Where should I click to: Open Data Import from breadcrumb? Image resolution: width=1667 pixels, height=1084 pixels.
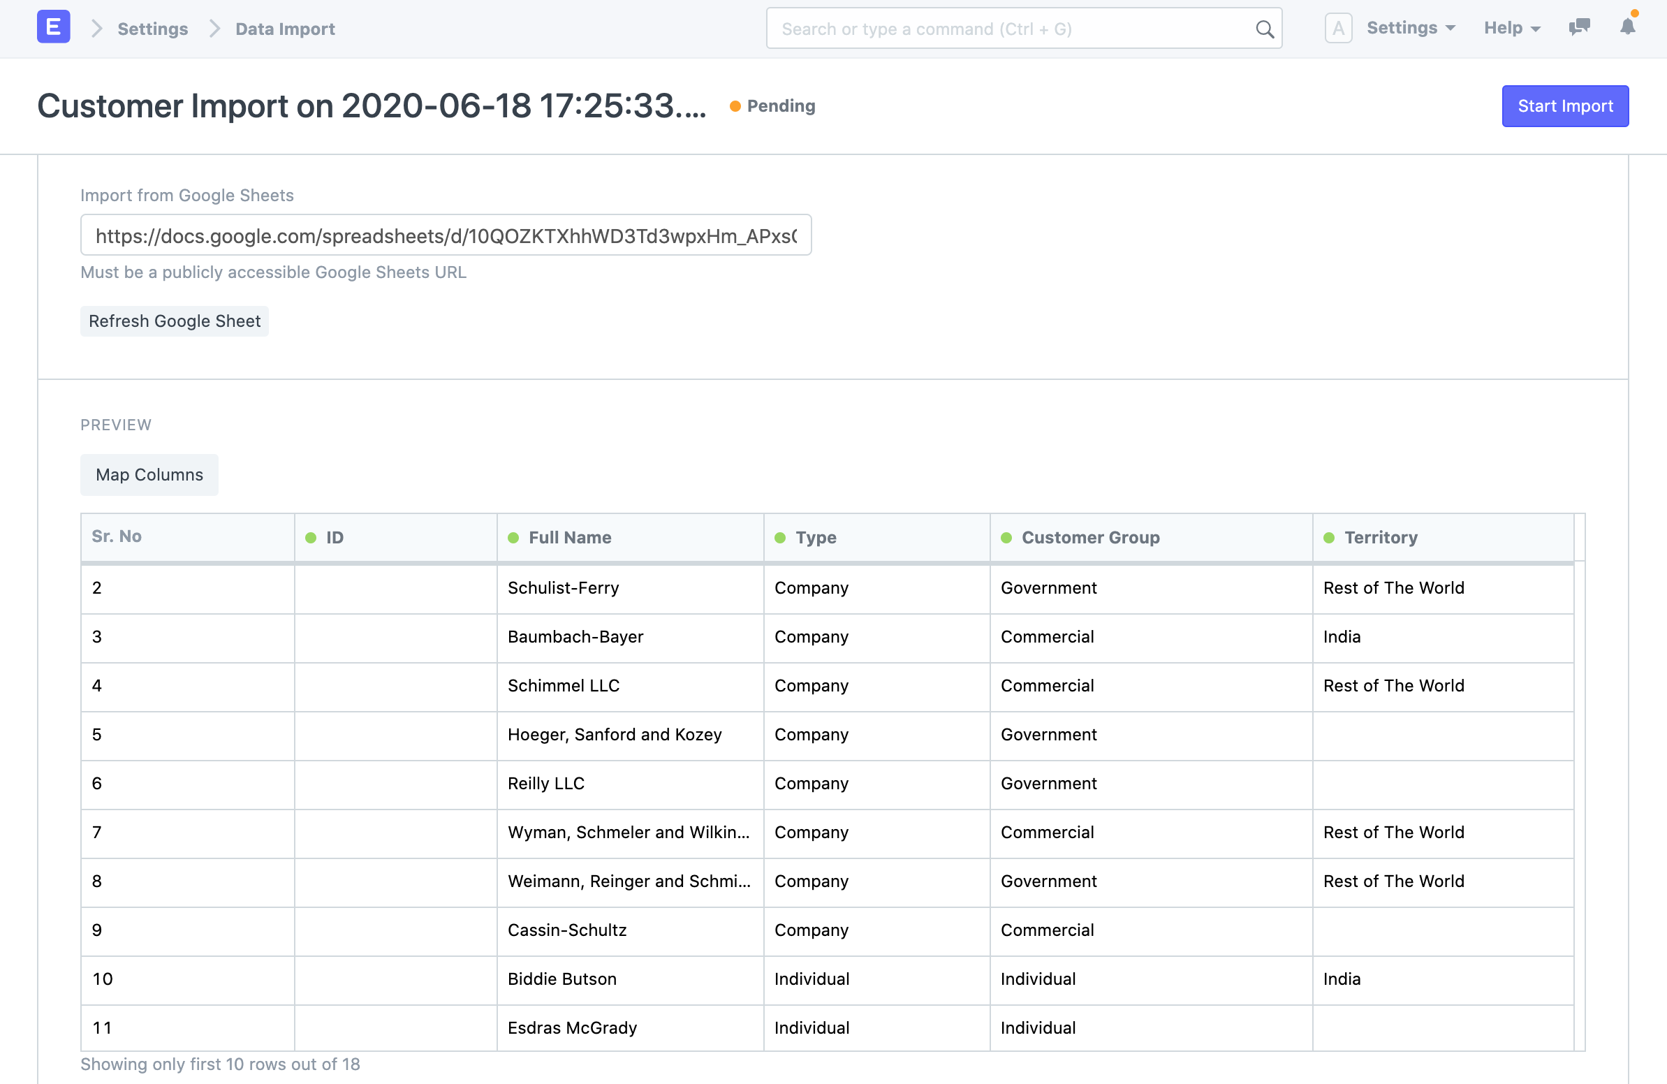(x=284, y=29)
